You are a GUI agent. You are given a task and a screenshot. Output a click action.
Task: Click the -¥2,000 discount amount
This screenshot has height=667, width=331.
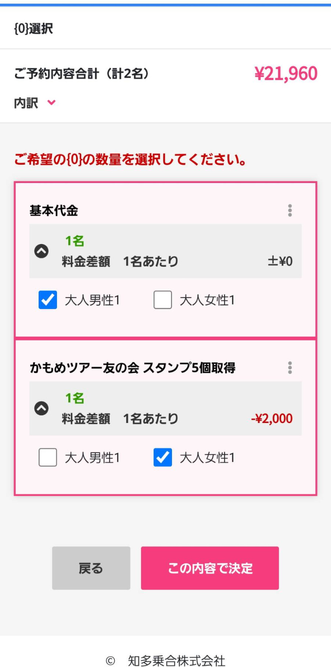[x=272, y=418]
